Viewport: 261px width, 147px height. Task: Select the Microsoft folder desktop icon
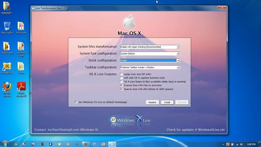[21, 28]
